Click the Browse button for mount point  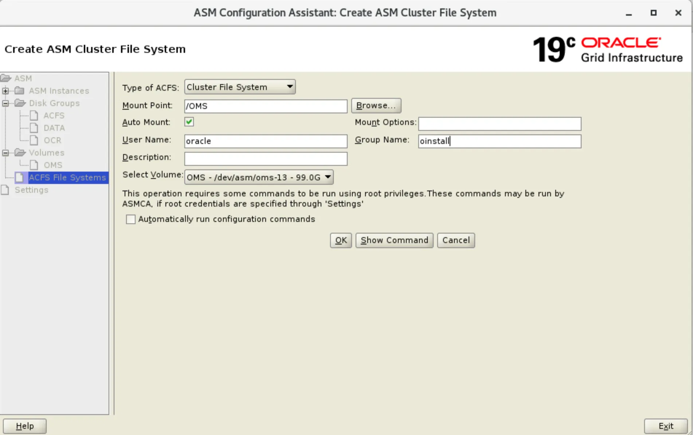click(376, 106)
